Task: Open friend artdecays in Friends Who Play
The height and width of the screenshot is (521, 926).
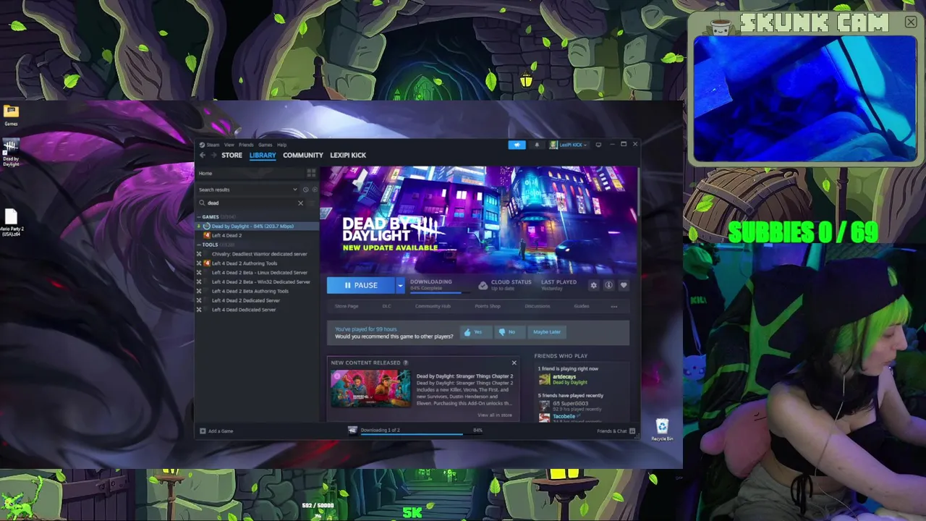Action: [564, 379]
